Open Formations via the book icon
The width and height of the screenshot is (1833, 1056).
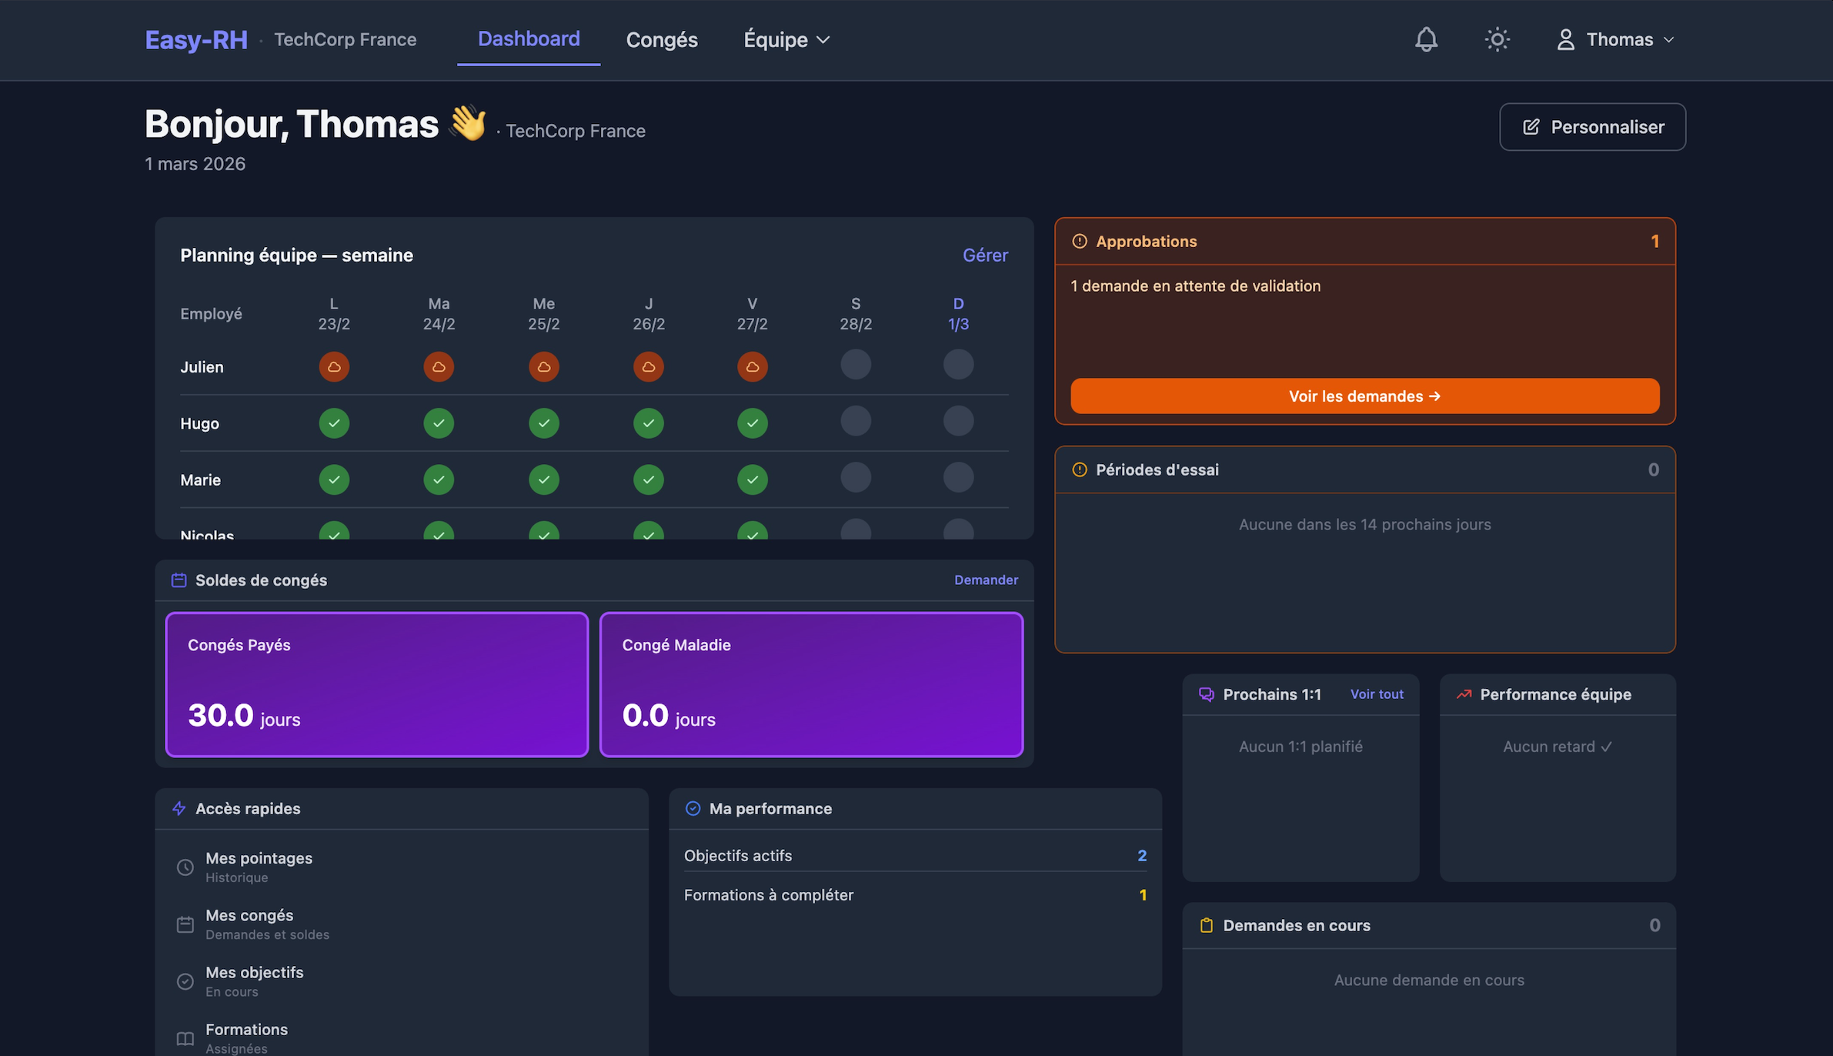pos(185,1038)
